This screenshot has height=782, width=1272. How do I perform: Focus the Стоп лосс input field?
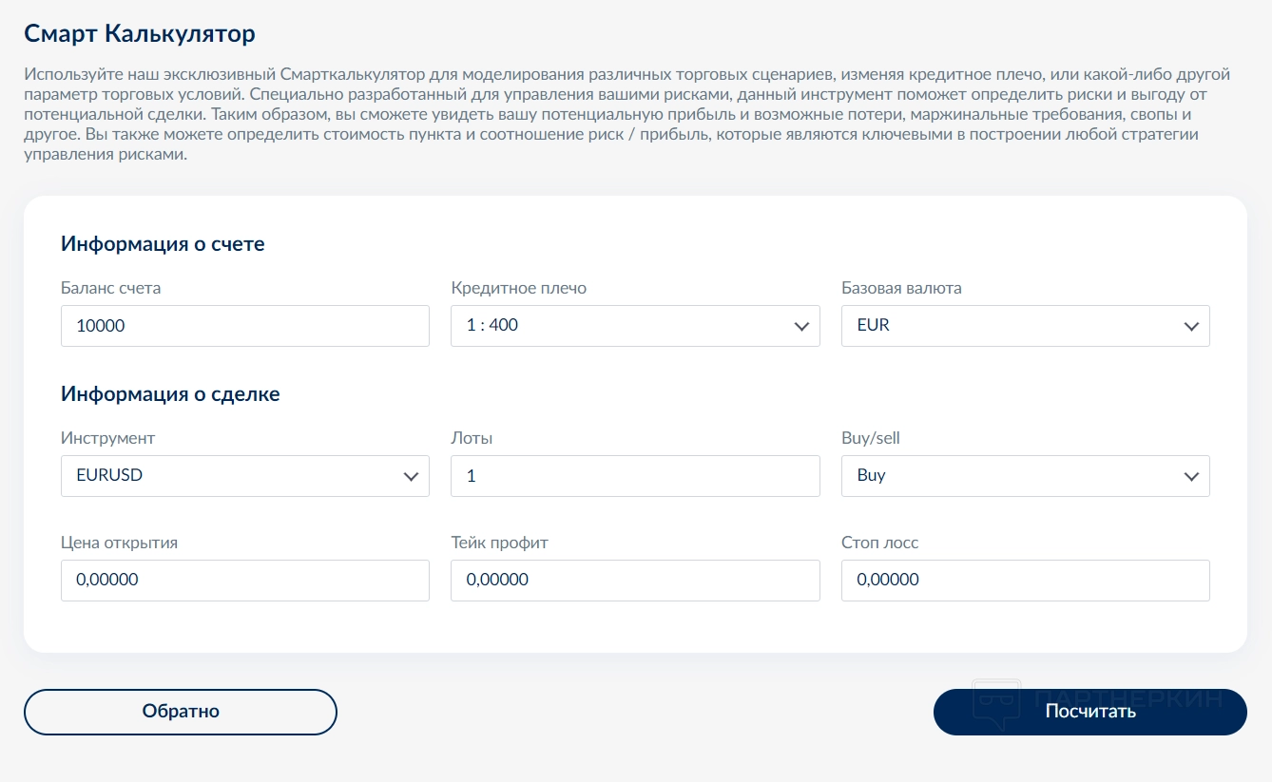pos(1025,581)
